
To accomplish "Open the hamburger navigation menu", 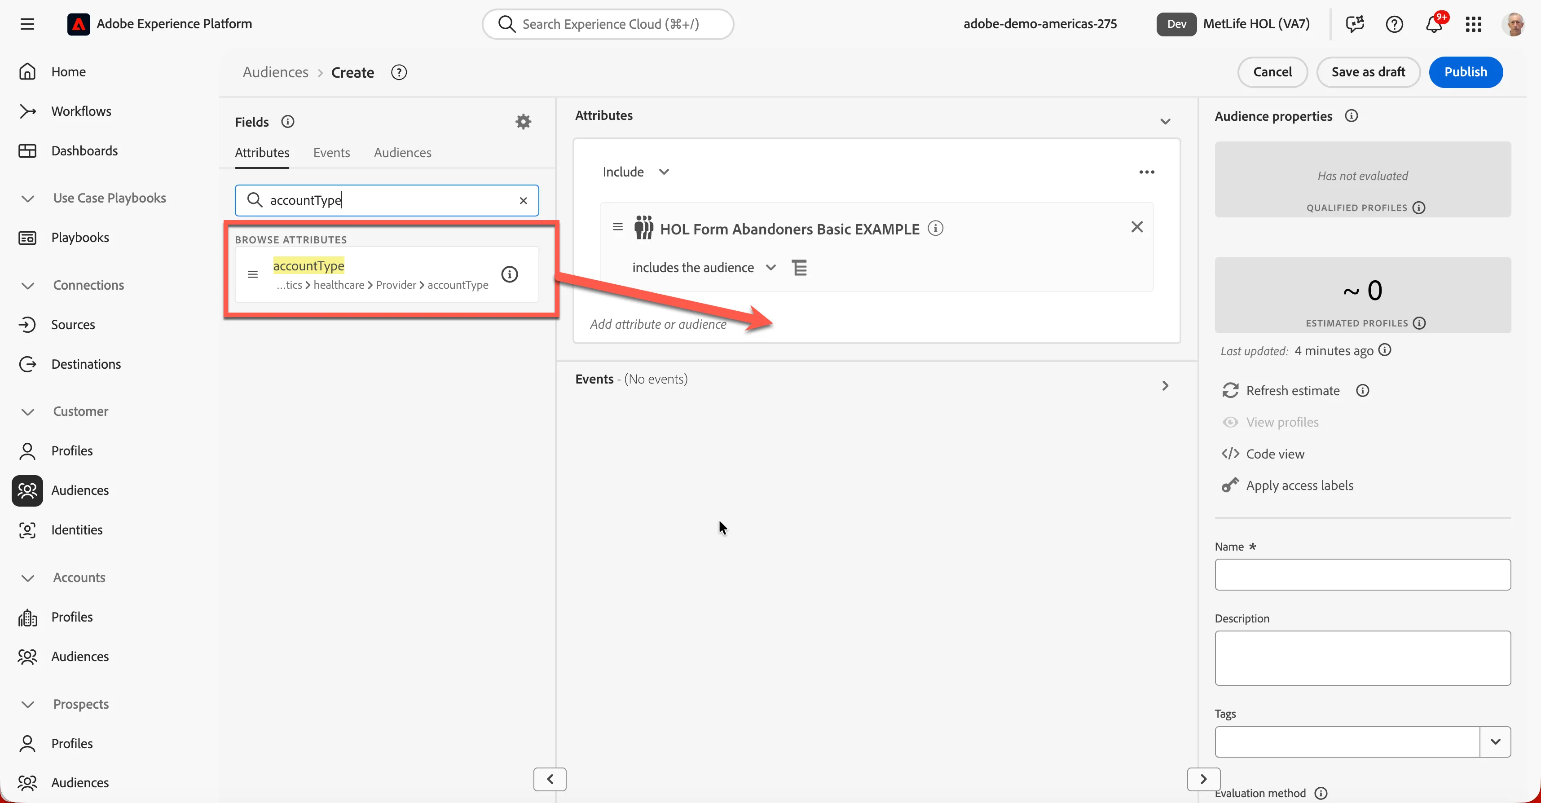I will pyautogui.click(x=27, y=24).
